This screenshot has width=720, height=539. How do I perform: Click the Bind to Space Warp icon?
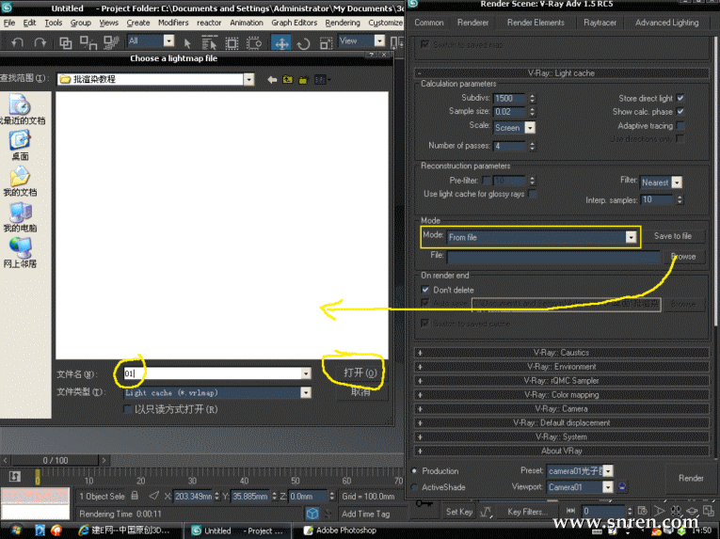pos(112,42)
